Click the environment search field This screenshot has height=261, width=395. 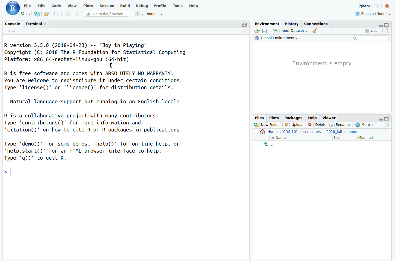[x=370, y=38]
